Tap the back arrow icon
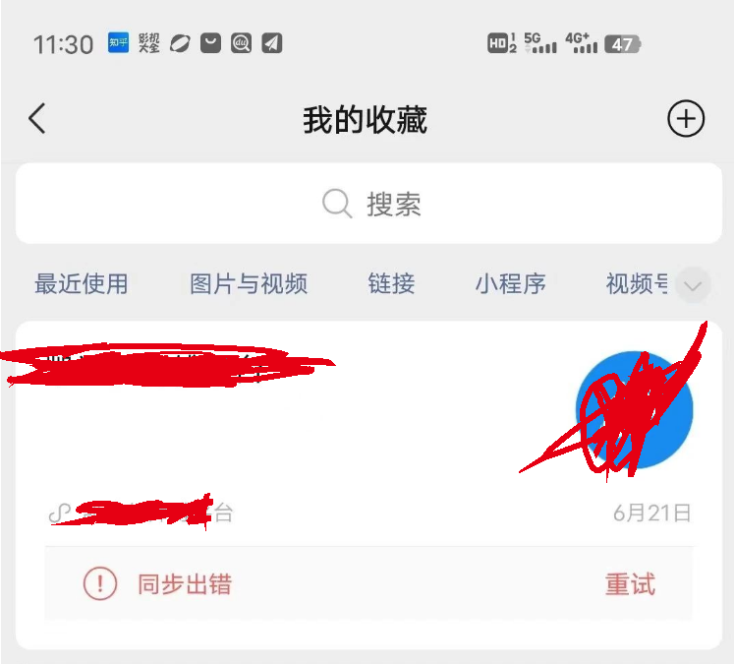The image size is (734, 664). click(37, 119)
